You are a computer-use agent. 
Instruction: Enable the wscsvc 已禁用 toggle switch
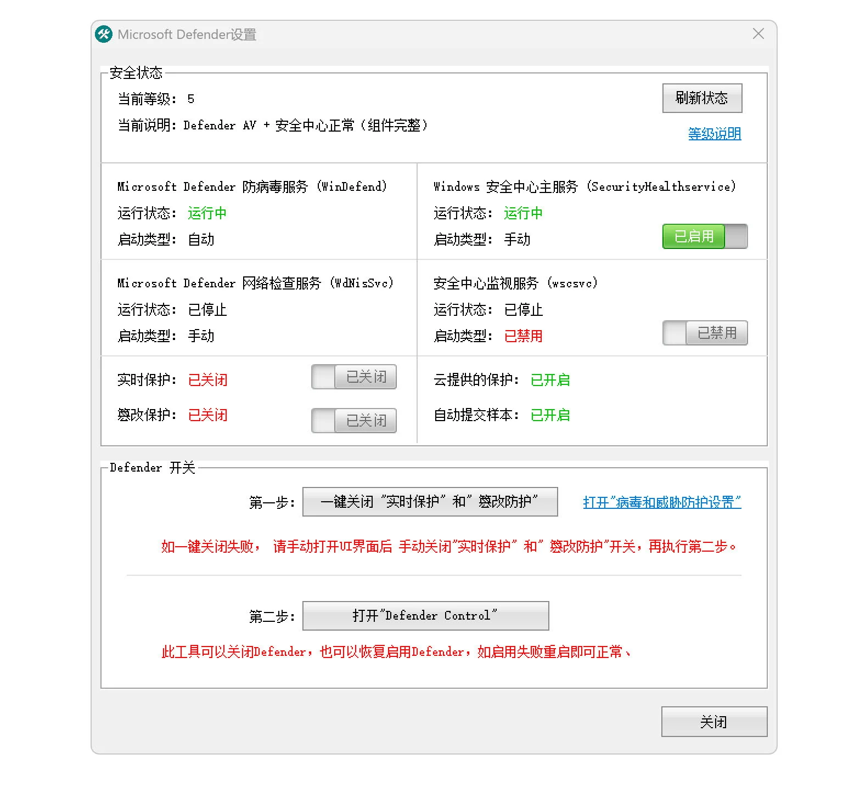point(705,333)
